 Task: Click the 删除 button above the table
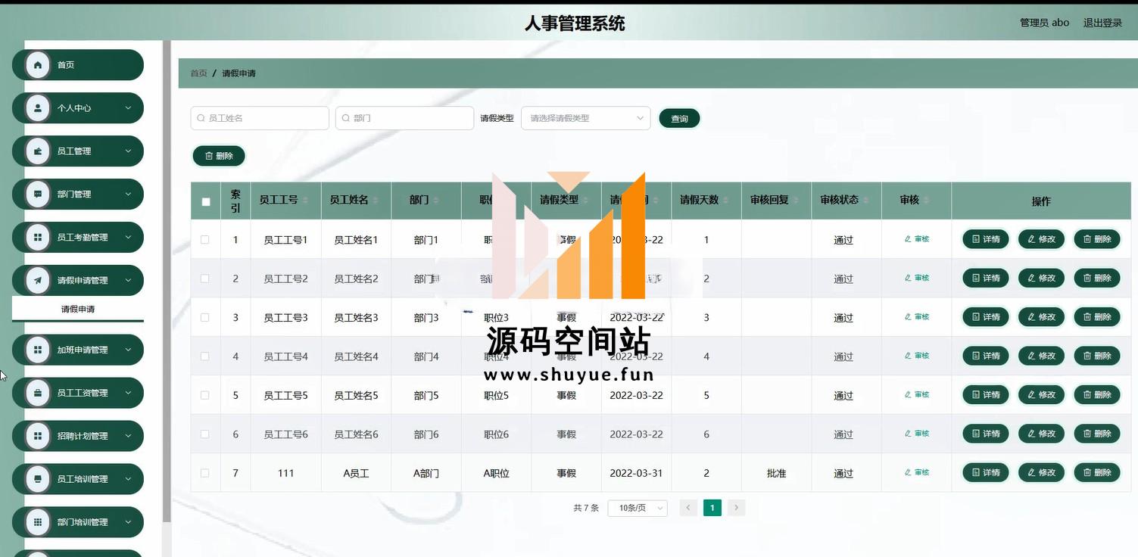pos(219,156)
